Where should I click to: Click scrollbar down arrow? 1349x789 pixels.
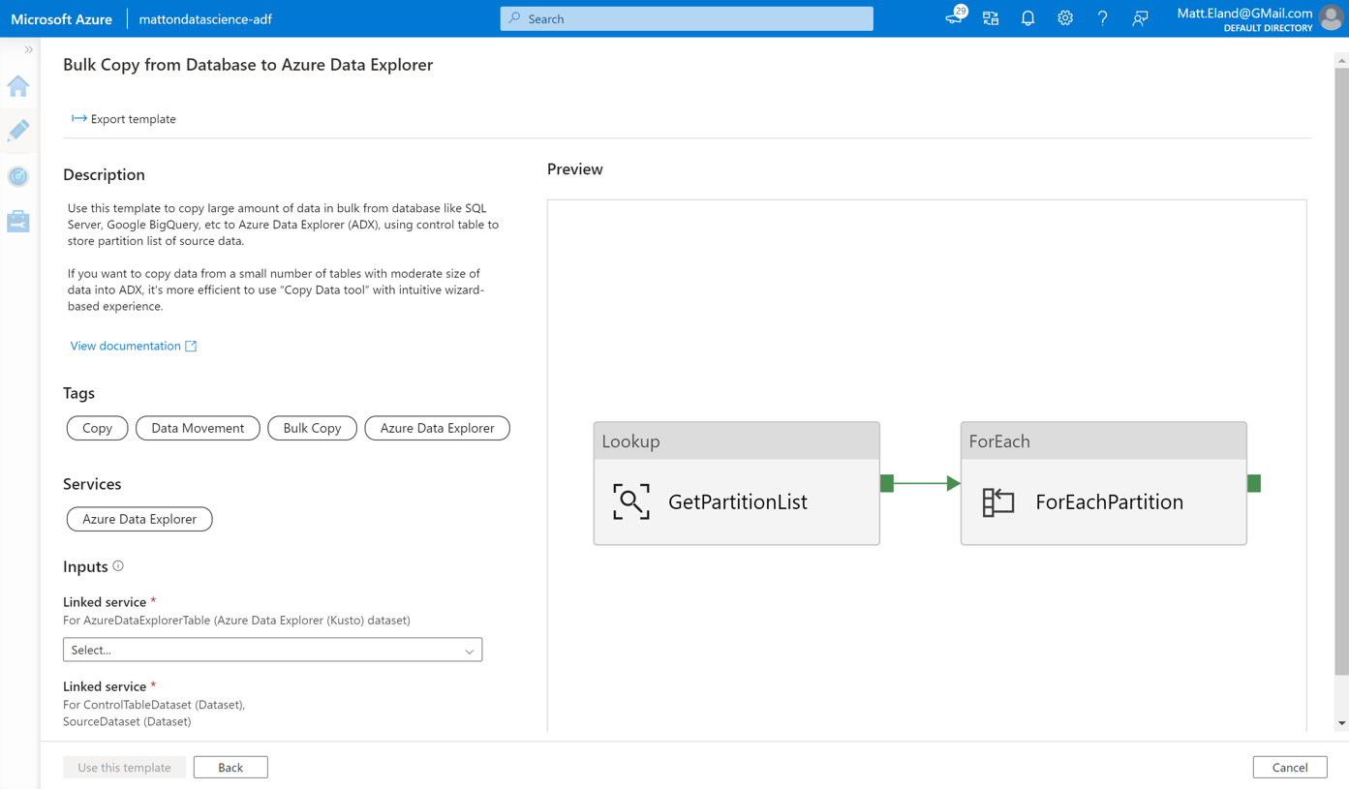click(x=1341, y=723)
